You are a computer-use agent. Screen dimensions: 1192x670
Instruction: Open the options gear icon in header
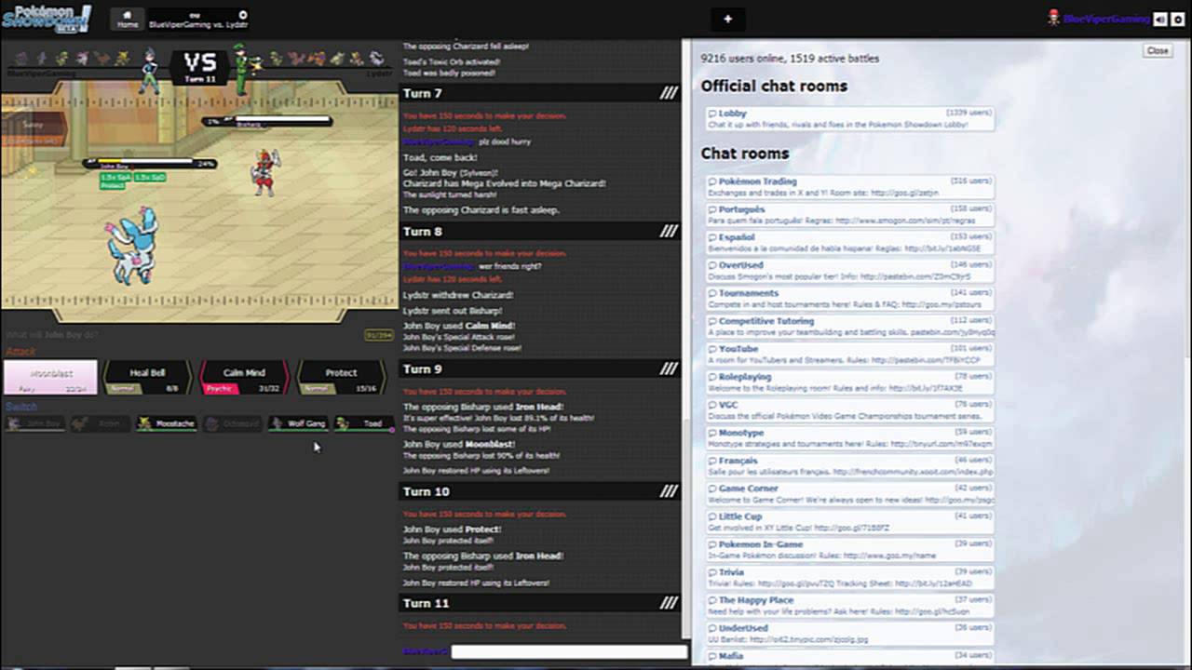tap(1178, 19)
